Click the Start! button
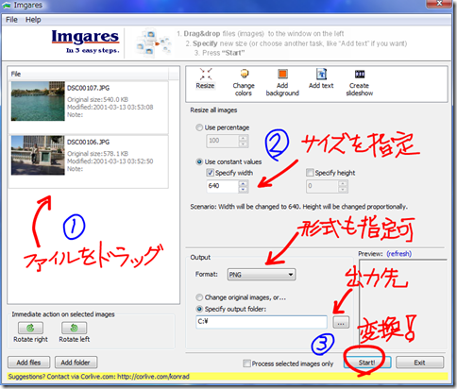The height and width of the screenshot is (389, 457). [x=367, y=363]
